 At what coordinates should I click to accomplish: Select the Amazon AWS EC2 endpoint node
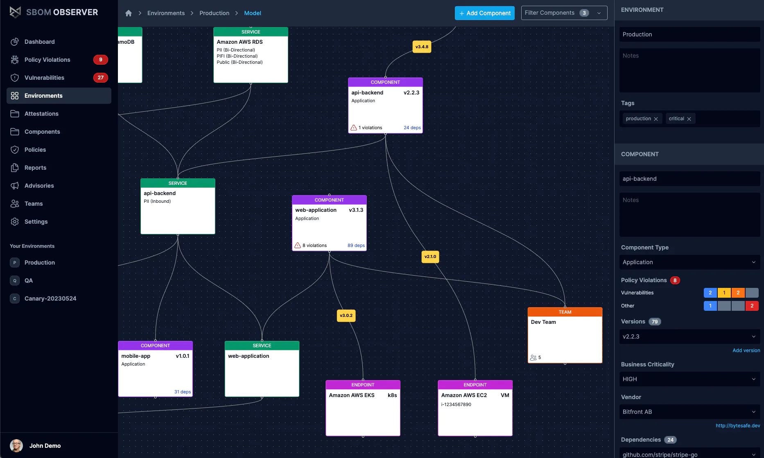pos(475,408)
